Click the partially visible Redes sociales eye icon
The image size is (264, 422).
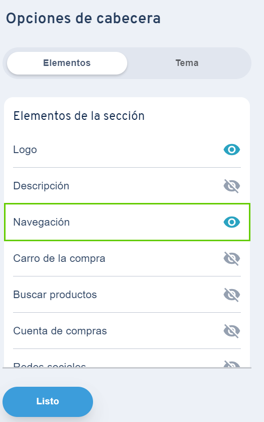(232, 364)
